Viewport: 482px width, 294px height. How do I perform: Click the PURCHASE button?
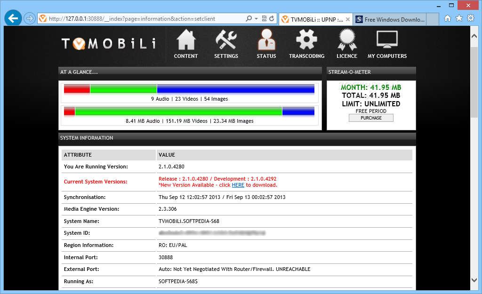click(371, 118)
